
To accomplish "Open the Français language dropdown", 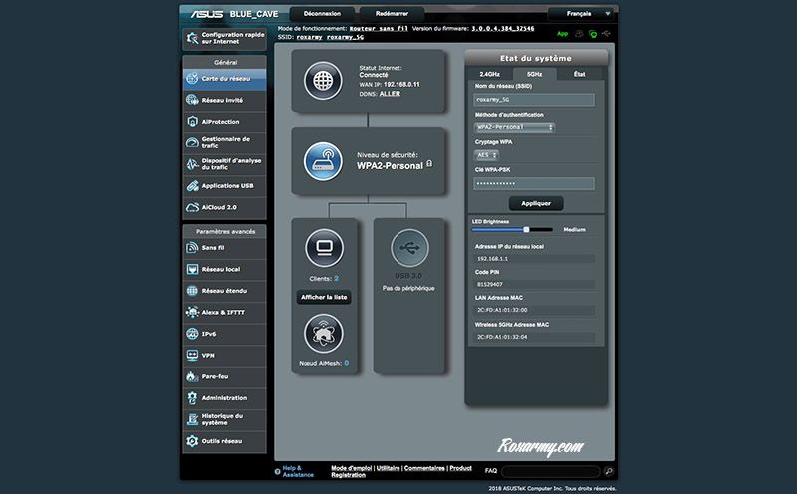I will point(583,15).
